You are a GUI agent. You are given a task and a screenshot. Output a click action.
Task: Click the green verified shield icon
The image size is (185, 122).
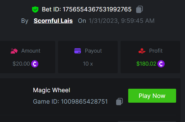35,10
